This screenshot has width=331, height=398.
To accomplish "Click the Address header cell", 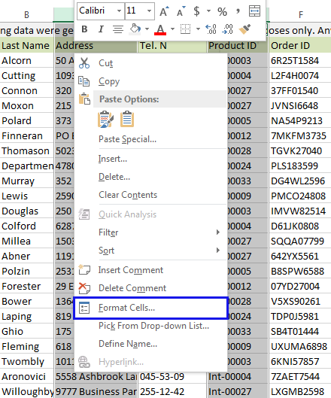I will point(96,45).
